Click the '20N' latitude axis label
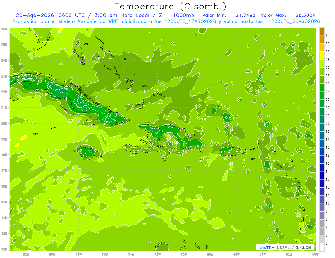Screen dimensions: 335x258 4,123
